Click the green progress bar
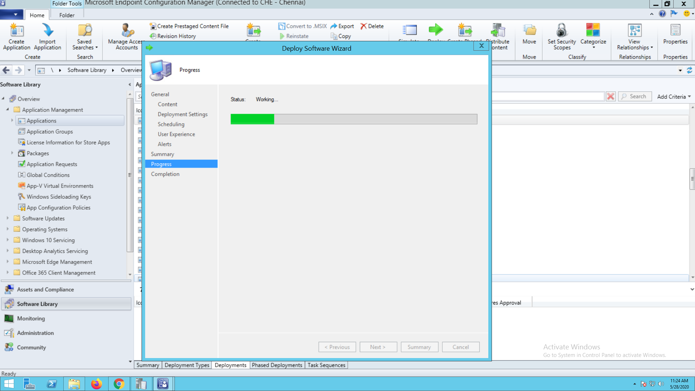 point(252,119)
